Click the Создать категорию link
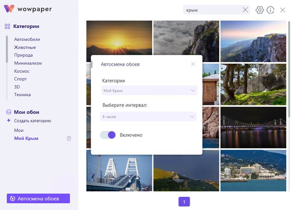This screenshot has height=210, width=293. tap(32, 121)
